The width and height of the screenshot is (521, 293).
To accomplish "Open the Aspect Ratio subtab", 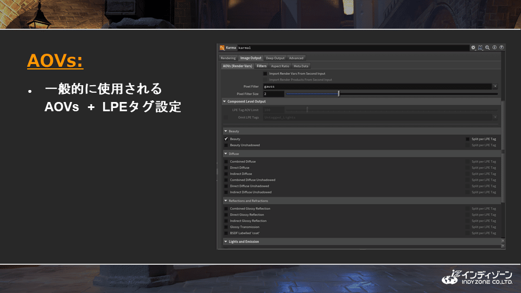I will pos(280,66).
